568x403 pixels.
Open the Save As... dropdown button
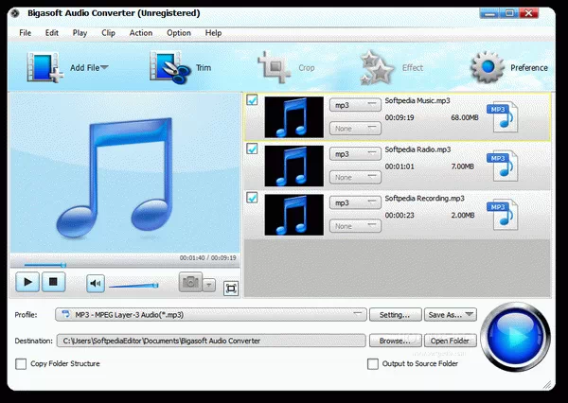click(x=451, y=315)
